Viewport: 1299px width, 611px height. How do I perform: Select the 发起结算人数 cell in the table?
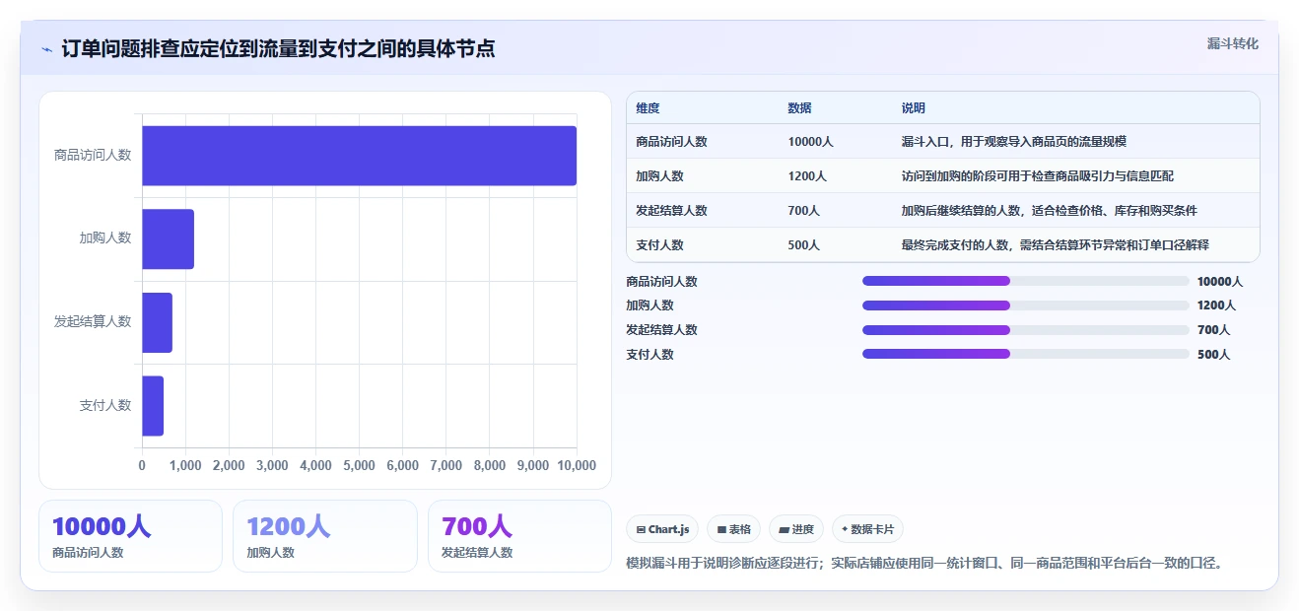pos(671,211)
